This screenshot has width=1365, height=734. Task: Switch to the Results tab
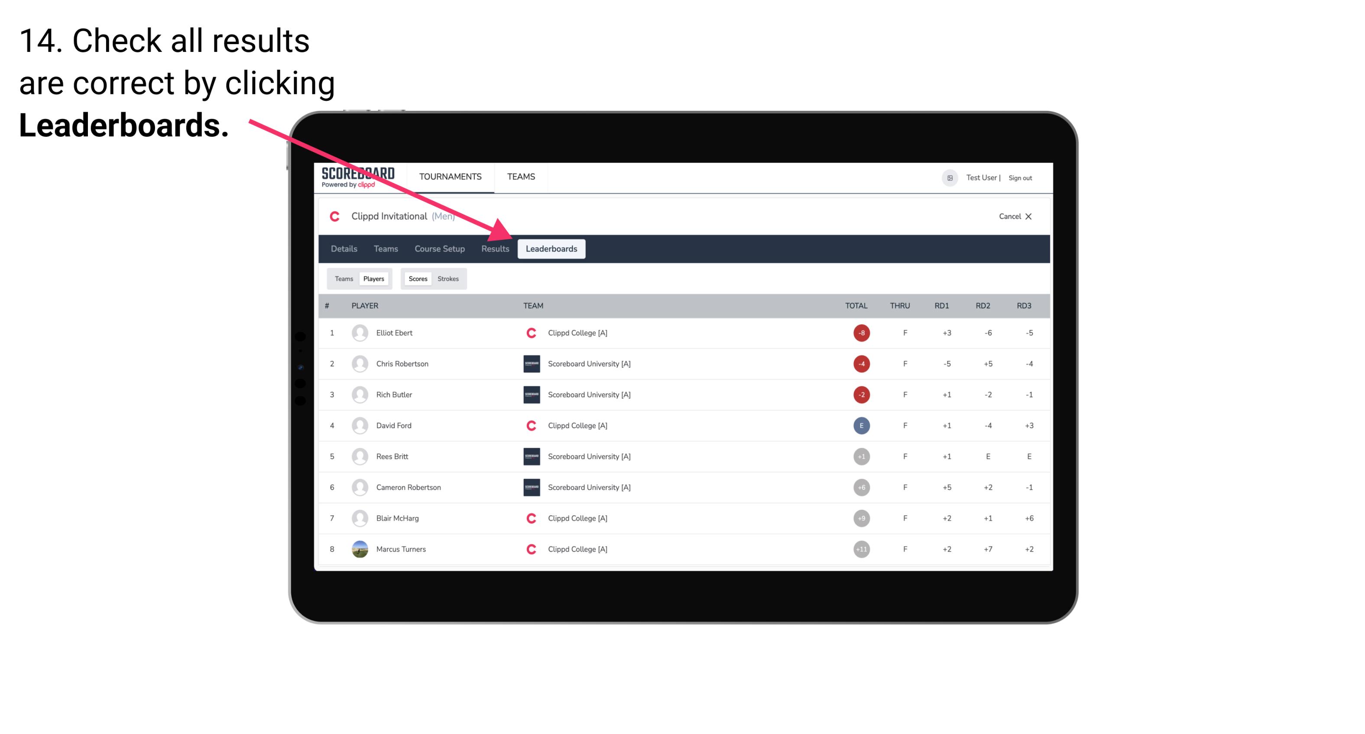pyautogui.click(x=494, y=249)
